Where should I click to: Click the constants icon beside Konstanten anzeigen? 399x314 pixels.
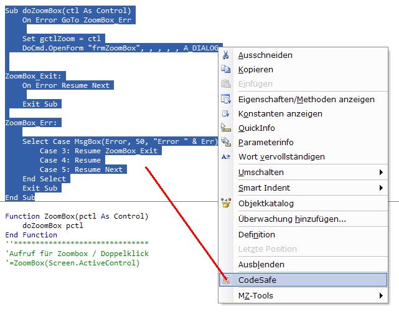pyautogui.click(x=226, y=114)
